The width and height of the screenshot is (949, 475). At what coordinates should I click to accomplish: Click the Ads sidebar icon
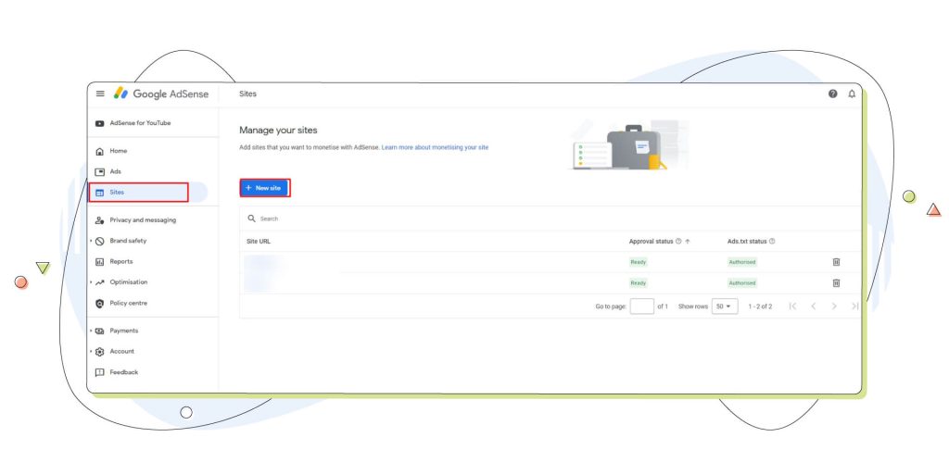coord(100,171)
